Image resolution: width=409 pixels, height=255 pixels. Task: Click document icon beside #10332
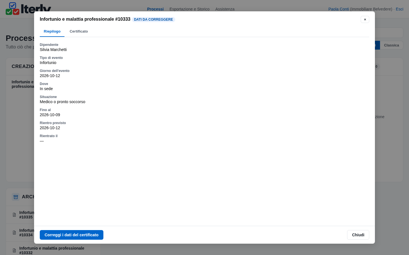14,250
